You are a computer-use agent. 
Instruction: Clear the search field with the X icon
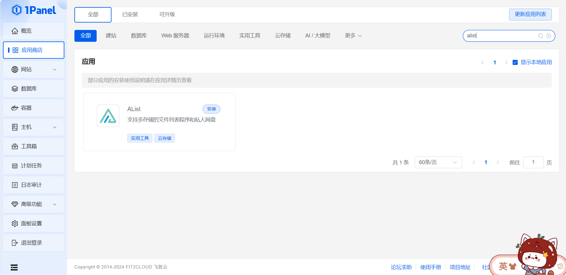(x=549, y=36)
